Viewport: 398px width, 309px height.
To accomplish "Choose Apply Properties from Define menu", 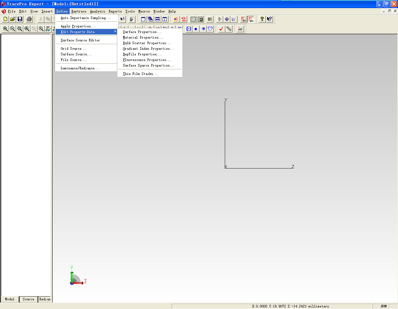I will (x=87, y=26).
